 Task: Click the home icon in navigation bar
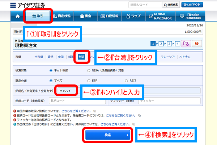click(17, 16)
